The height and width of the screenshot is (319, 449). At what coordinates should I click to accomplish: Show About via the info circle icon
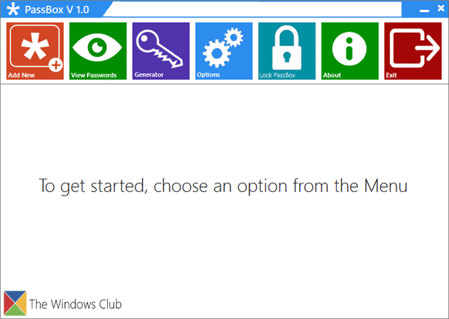pyautogui.click(x=350, y=49)
